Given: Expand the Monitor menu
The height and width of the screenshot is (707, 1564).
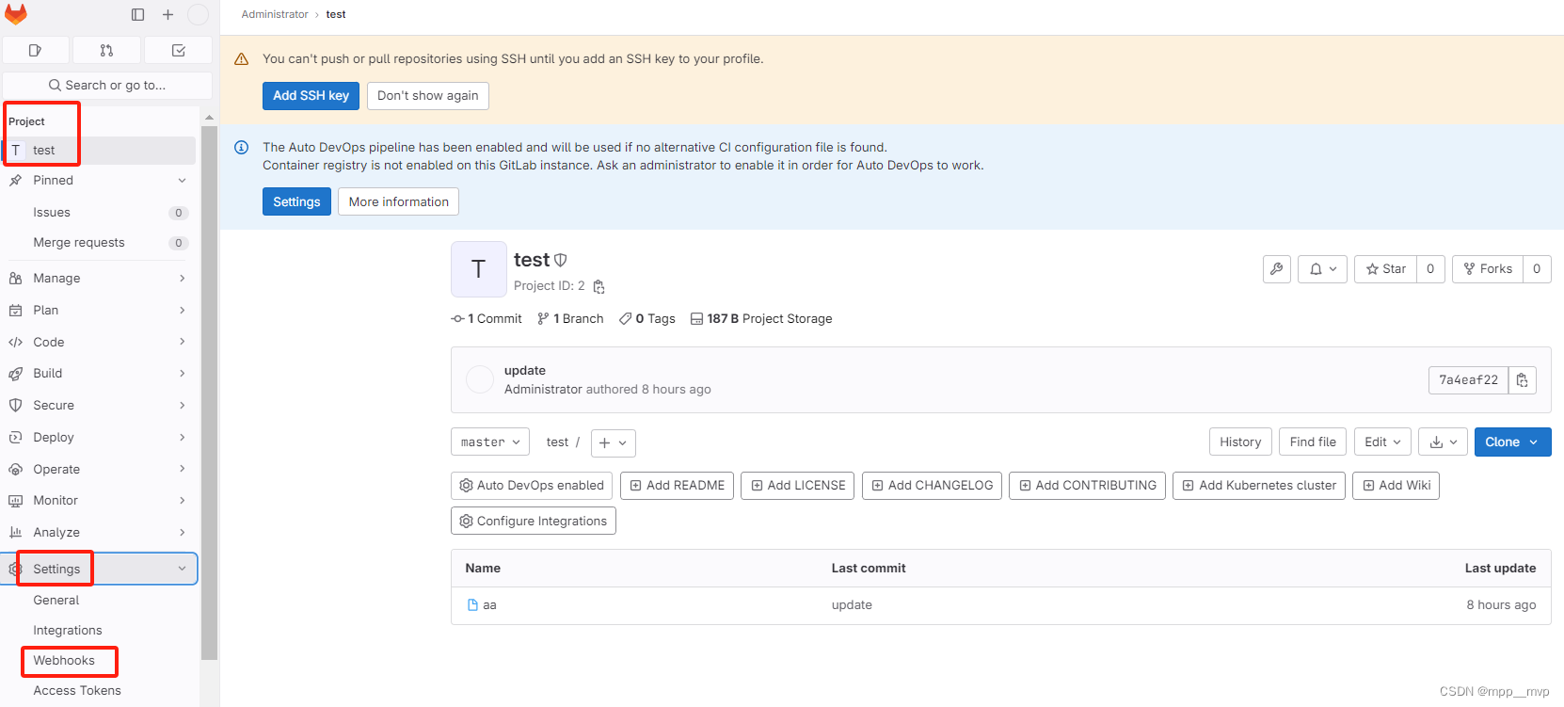Looking at the screenshot, I should tap(100, 501).
